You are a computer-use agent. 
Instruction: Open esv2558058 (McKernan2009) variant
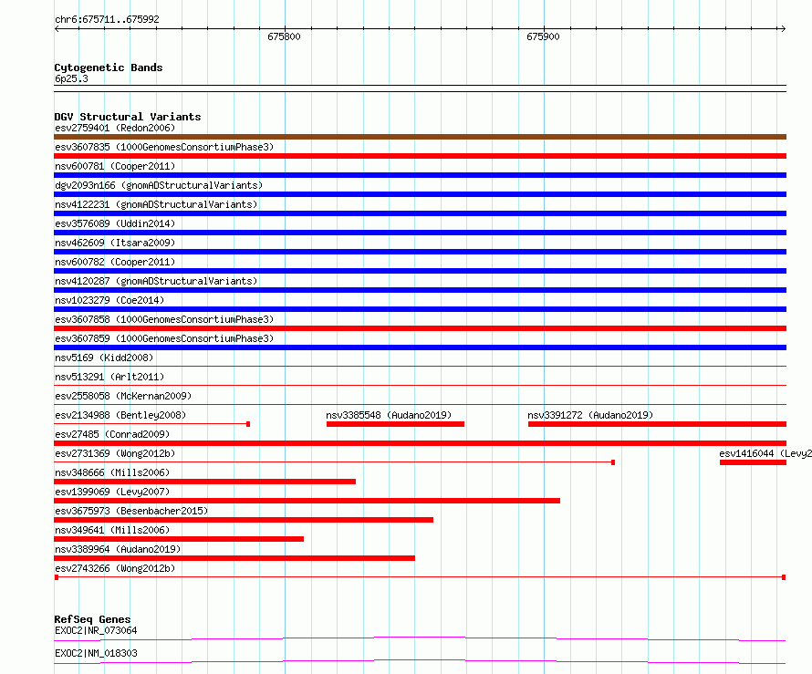tap(123, 396)
